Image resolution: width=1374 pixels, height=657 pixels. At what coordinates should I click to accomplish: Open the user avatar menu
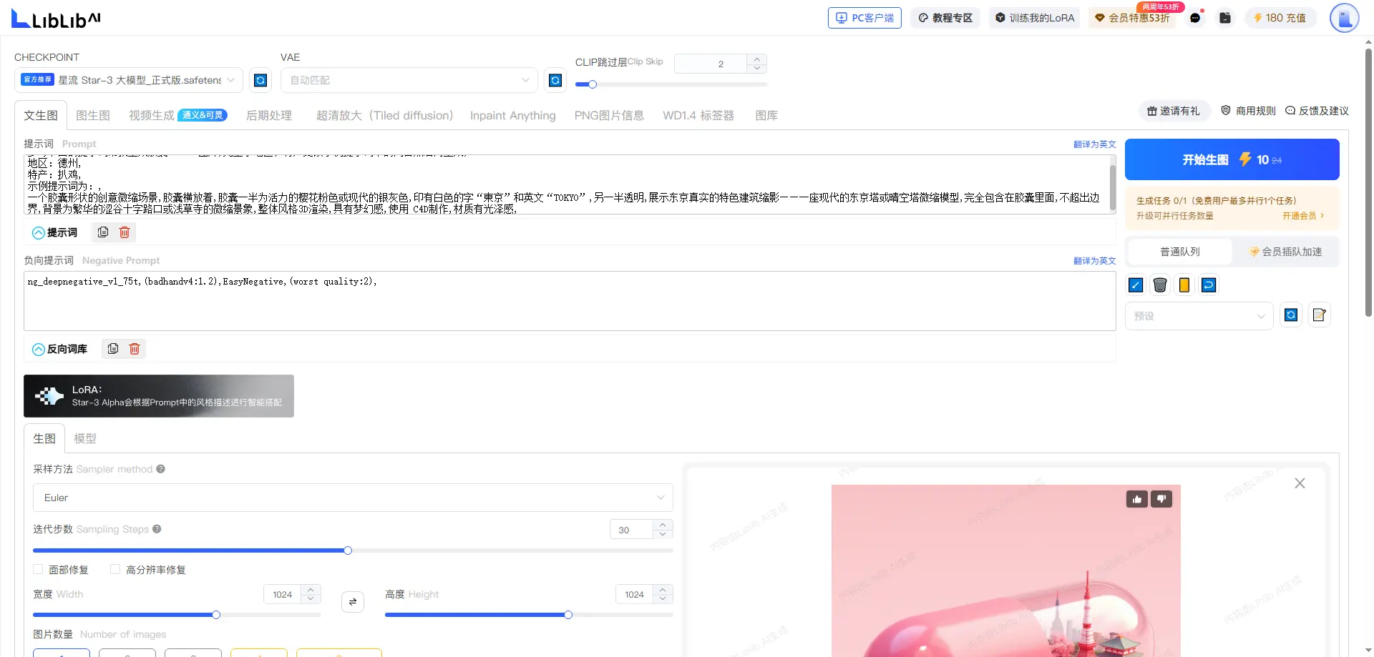click(1344, 18)
